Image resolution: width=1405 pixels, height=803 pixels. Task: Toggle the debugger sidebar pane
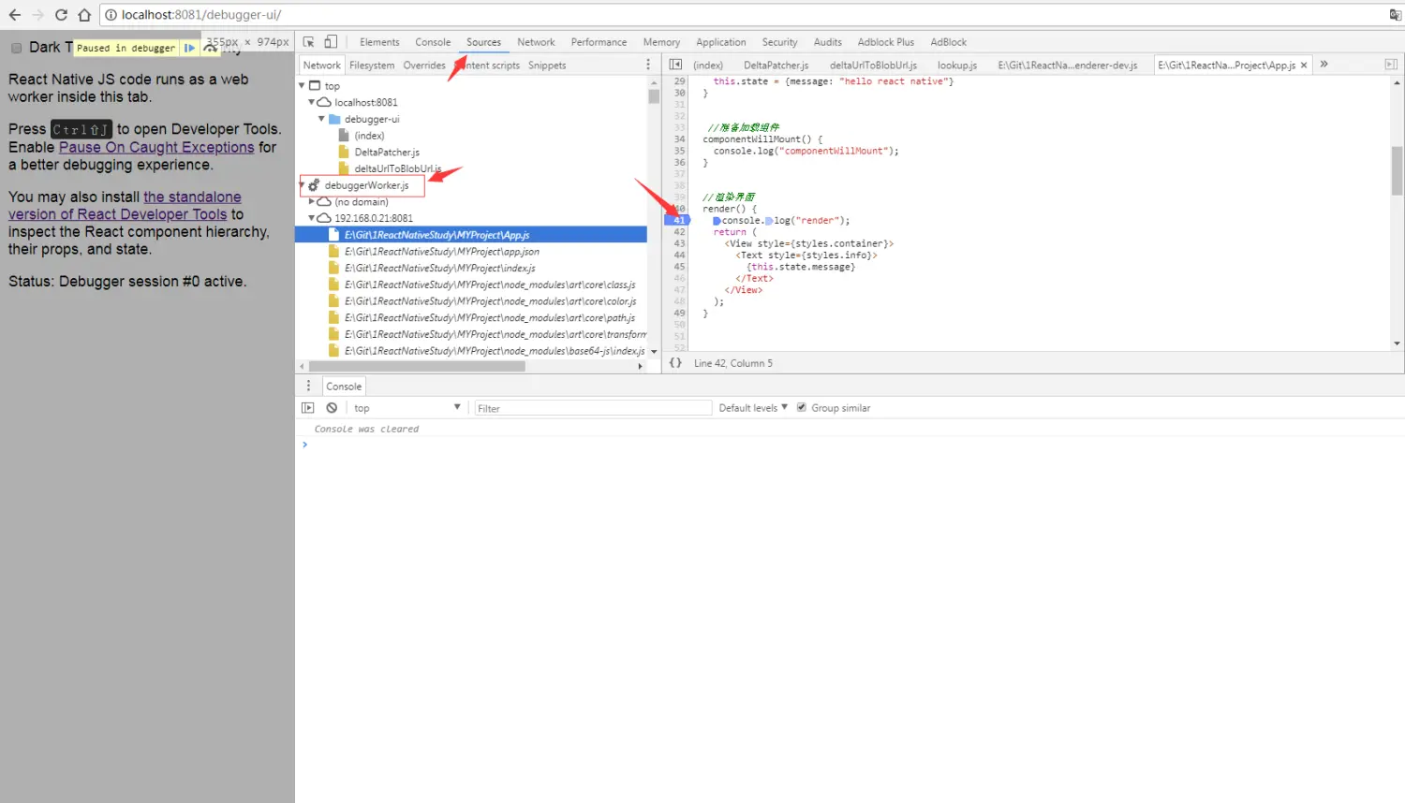click(1391, 65)
